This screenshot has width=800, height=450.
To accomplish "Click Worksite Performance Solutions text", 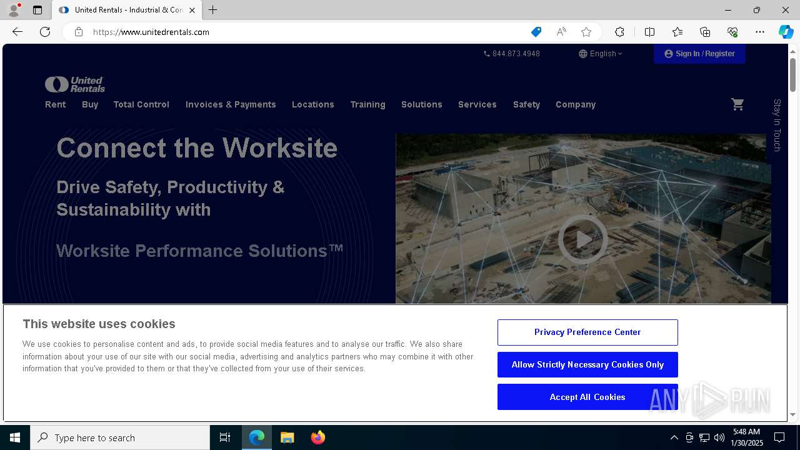I will [x=200, y=251].
